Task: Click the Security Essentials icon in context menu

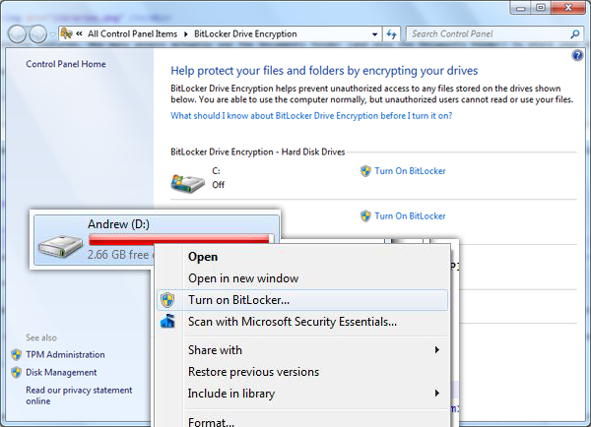Action: [x=167, y=321]
